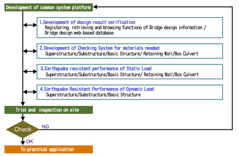The image size is (239, 156).
Task: Click double-headed arrow beside Static Load box
Action: click(x=30, y=71)
